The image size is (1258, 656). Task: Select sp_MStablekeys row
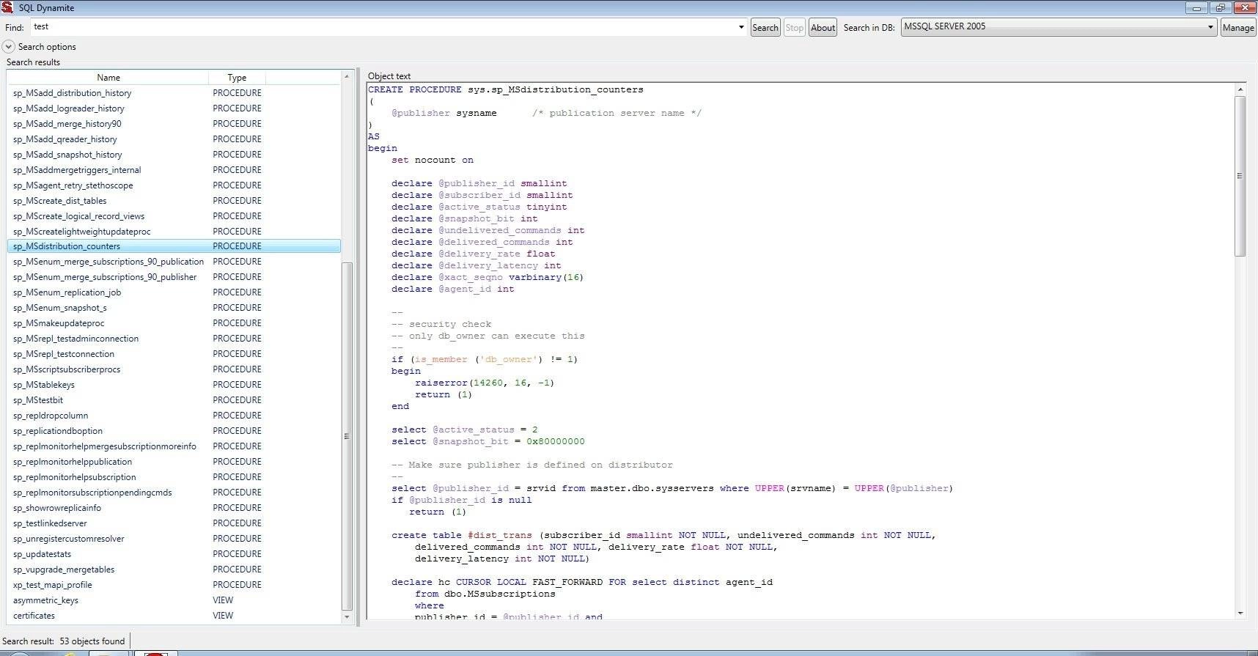pos(174,385)
